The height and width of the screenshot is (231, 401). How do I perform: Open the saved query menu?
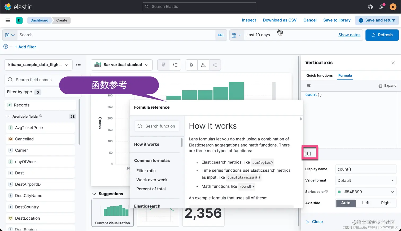pos(10,35)
